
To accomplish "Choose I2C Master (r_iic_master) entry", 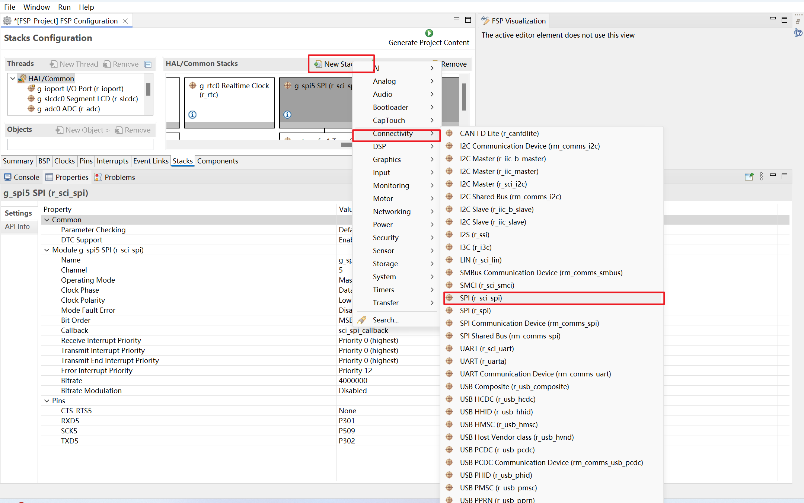I will click(552, 171).
